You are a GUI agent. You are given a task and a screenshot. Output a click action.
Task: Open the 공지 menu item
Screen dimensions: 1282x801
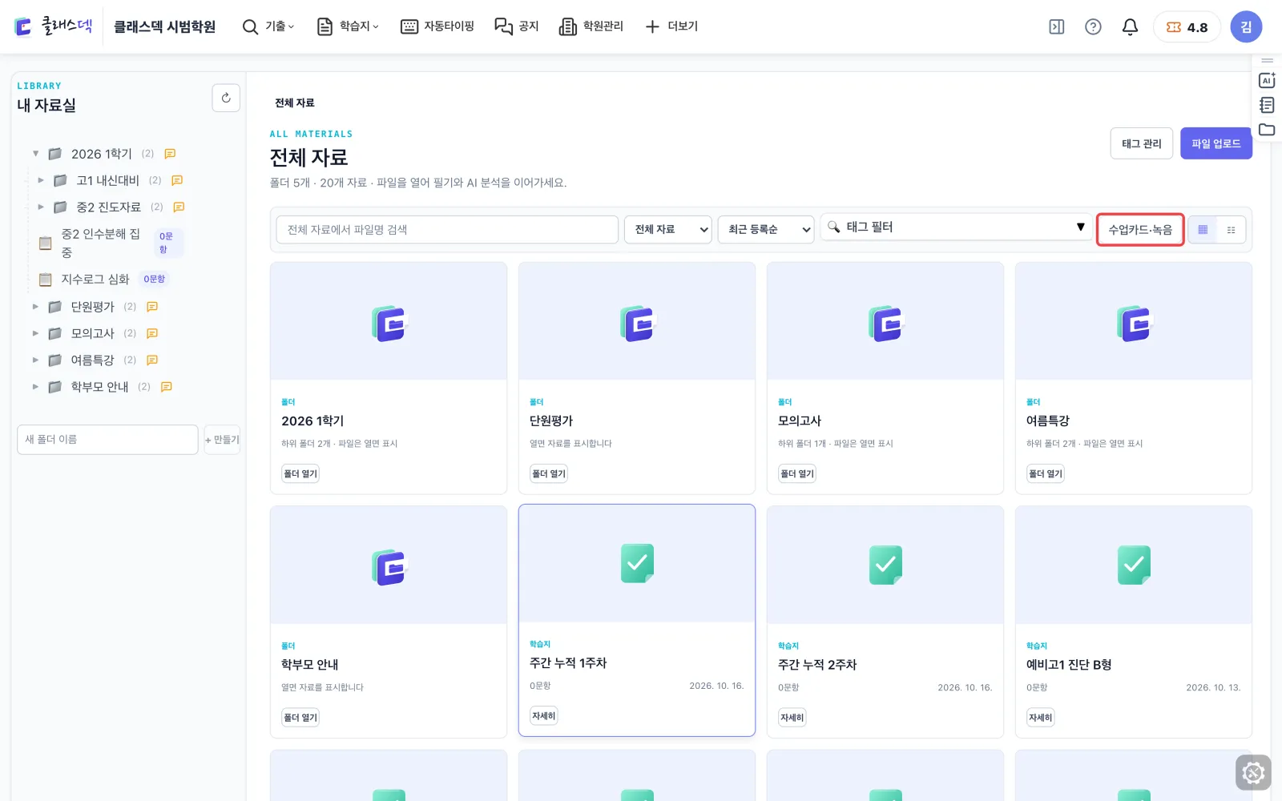point(517,27)
